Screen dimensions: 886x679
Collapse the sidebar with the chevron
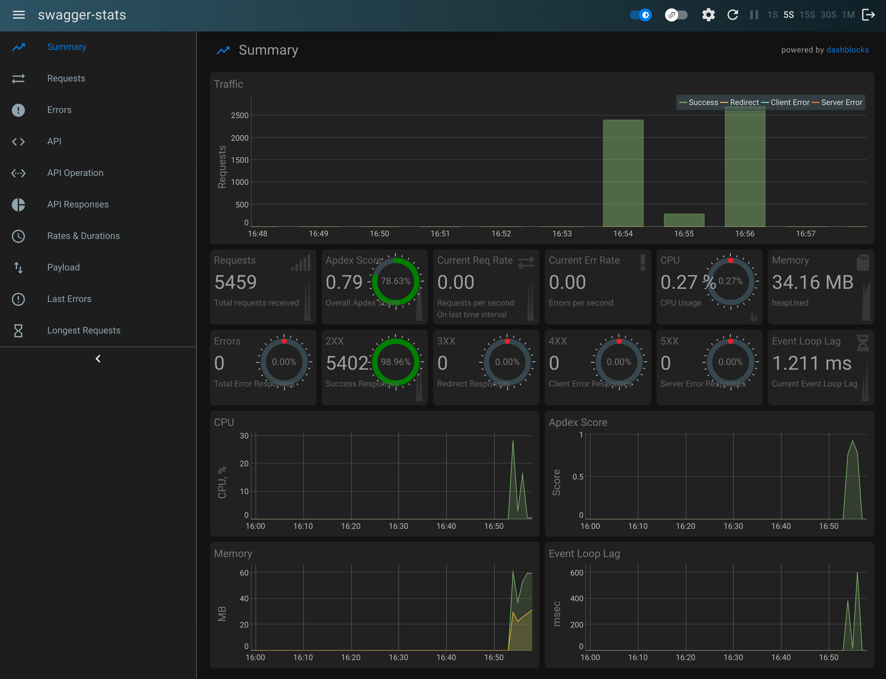click(x=98, y=358)
